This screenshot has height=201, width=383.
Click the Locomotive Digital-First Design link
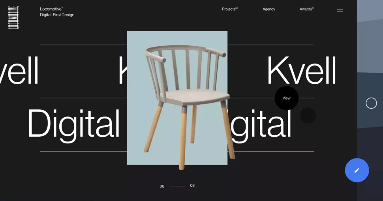tap(57, 12)
